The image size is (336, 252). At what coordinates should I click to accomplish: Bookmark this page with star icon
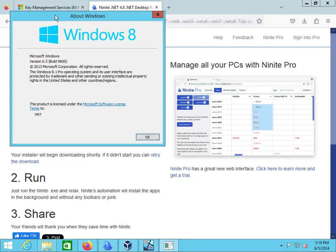point(259,21)
